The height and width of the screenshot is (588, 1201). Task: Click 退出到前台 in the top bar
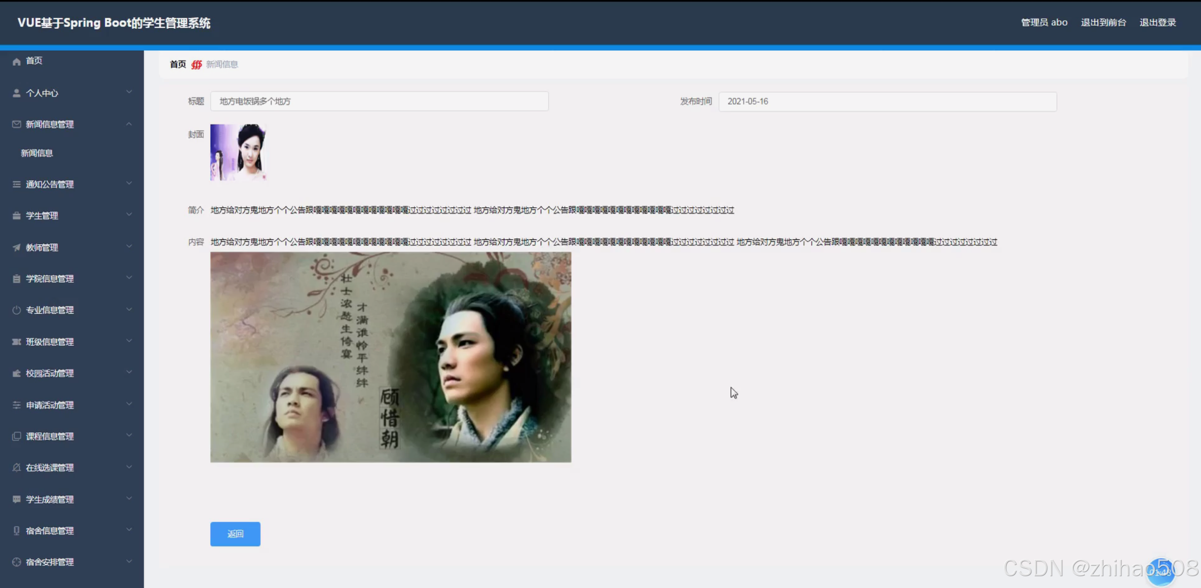click(1103, 22)
